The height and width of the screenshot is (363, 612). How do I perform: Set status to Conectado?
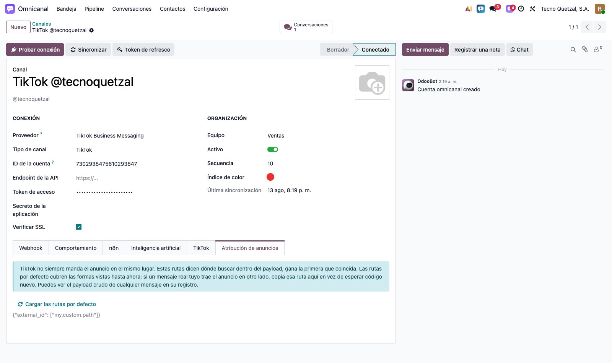coord(375,50)
